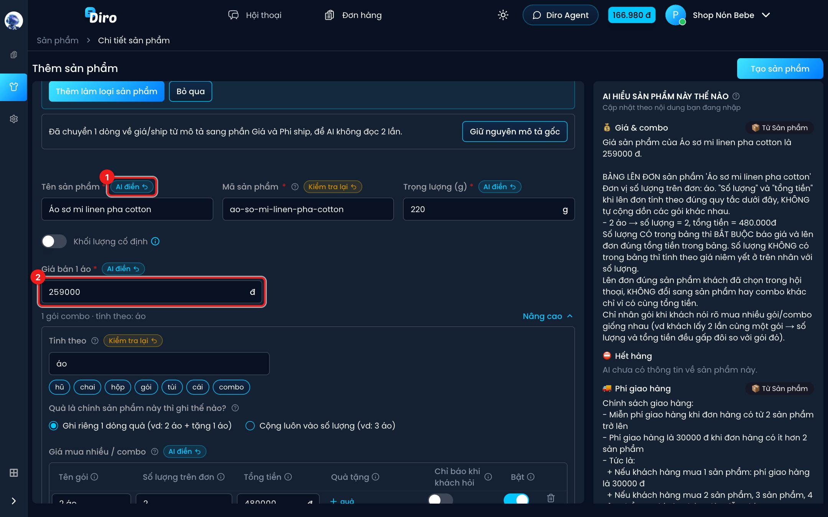828x517 pixels.
Task: Go to Sản phẩm breadcrumb
Action: [x=58, y=41]
